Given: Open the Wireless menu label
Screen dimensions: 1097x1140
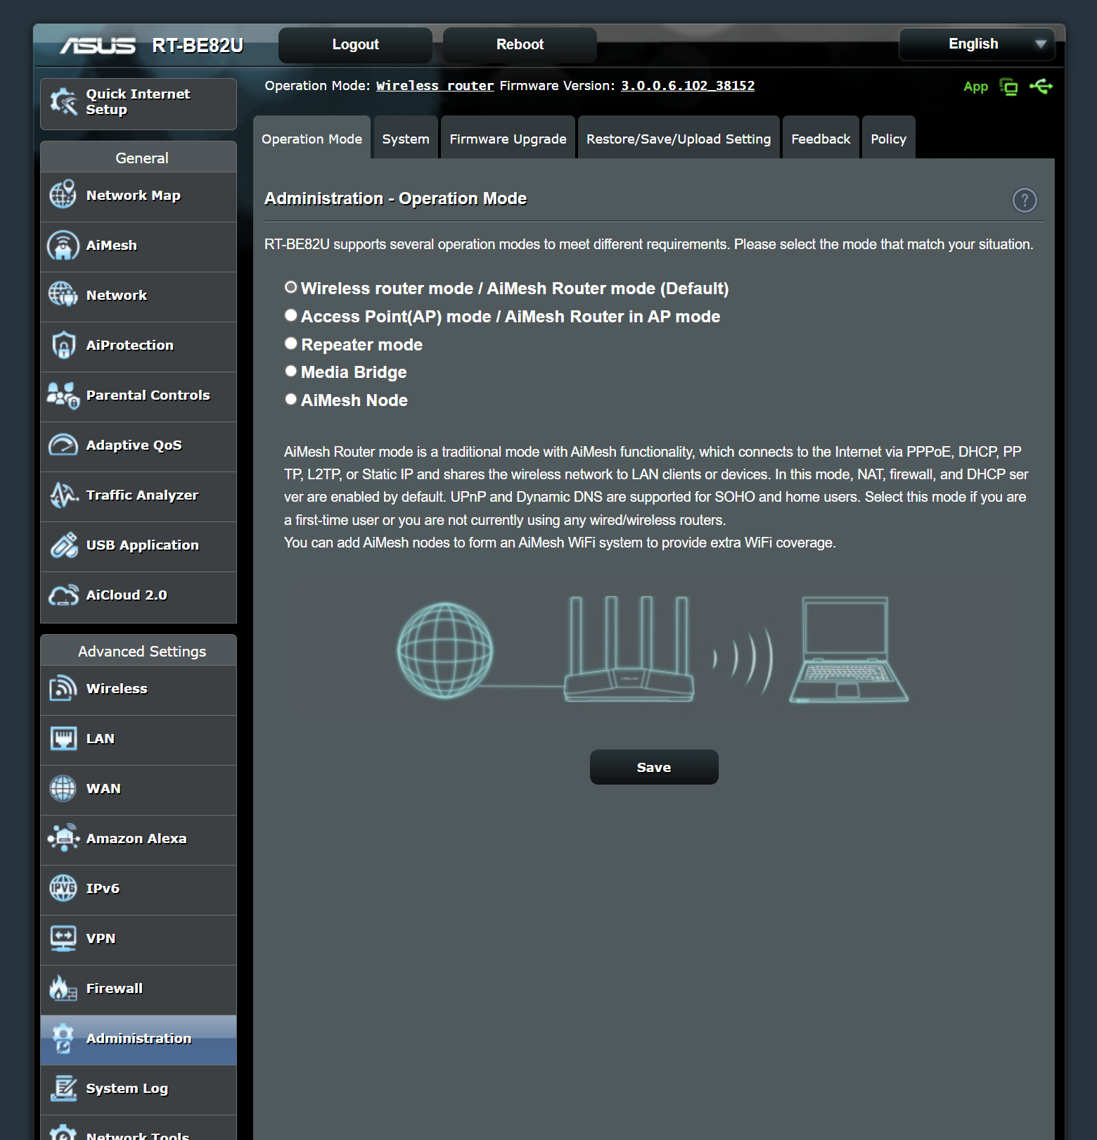Looking at the screenshot, I should point(117,688).
